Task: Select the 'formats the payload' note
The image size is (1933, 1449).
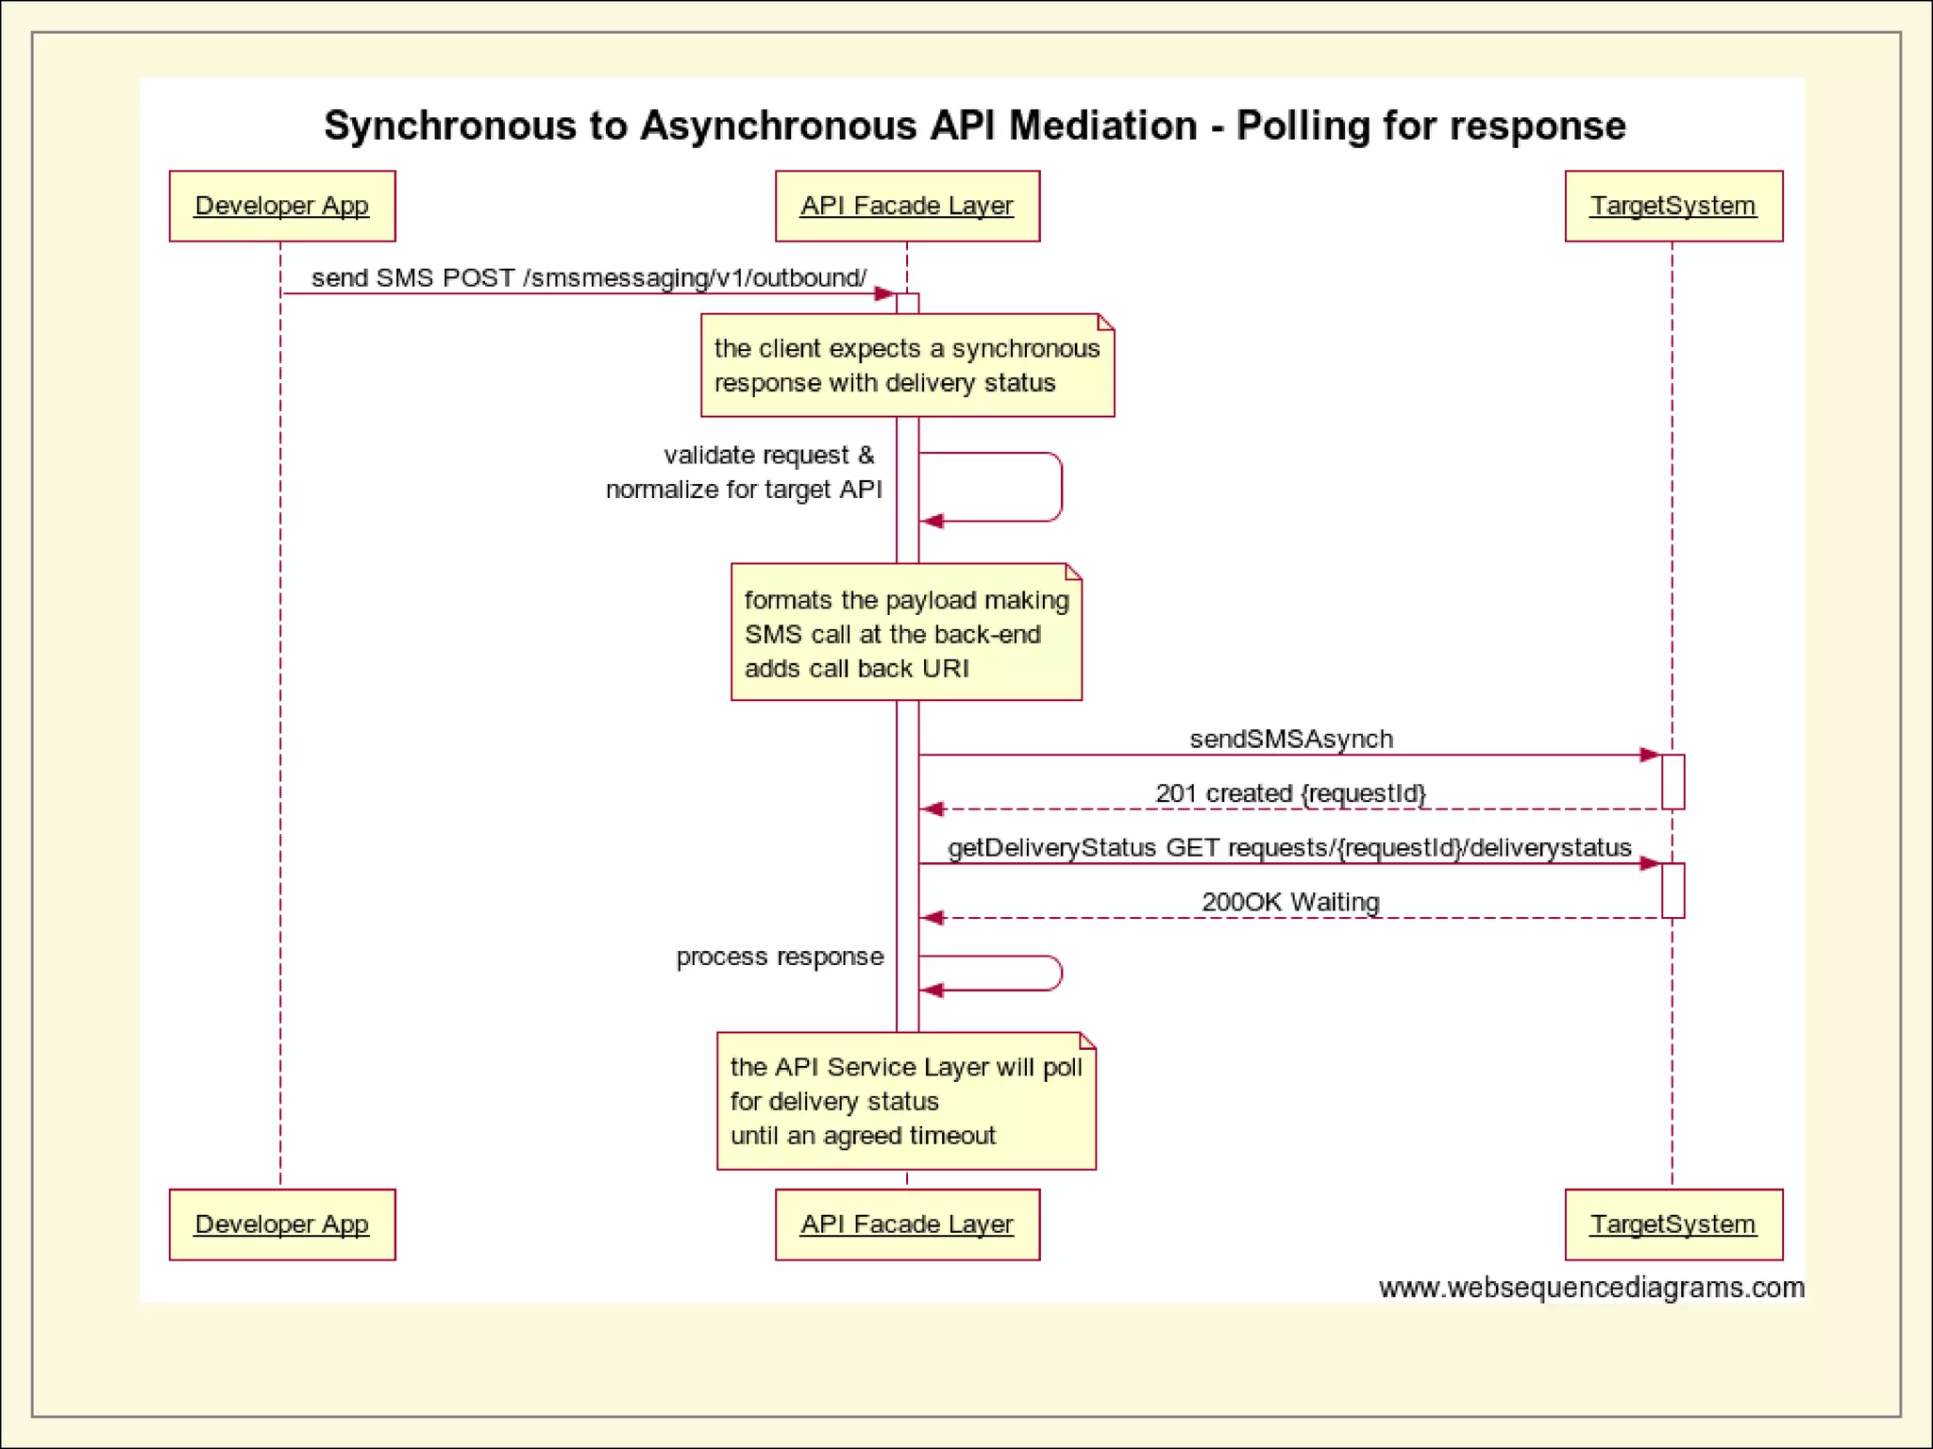Action: click(x=906, y=633)
